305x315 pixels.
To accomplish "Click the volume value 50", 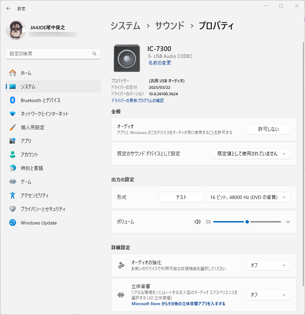I will 208,222.
